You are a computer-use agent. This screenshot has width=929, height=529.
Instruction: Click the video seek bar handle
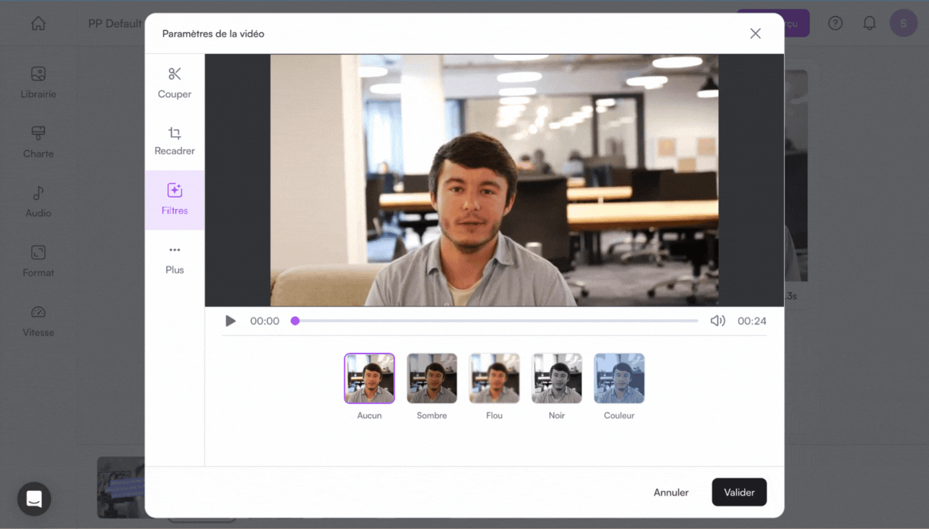click(295, 321)
